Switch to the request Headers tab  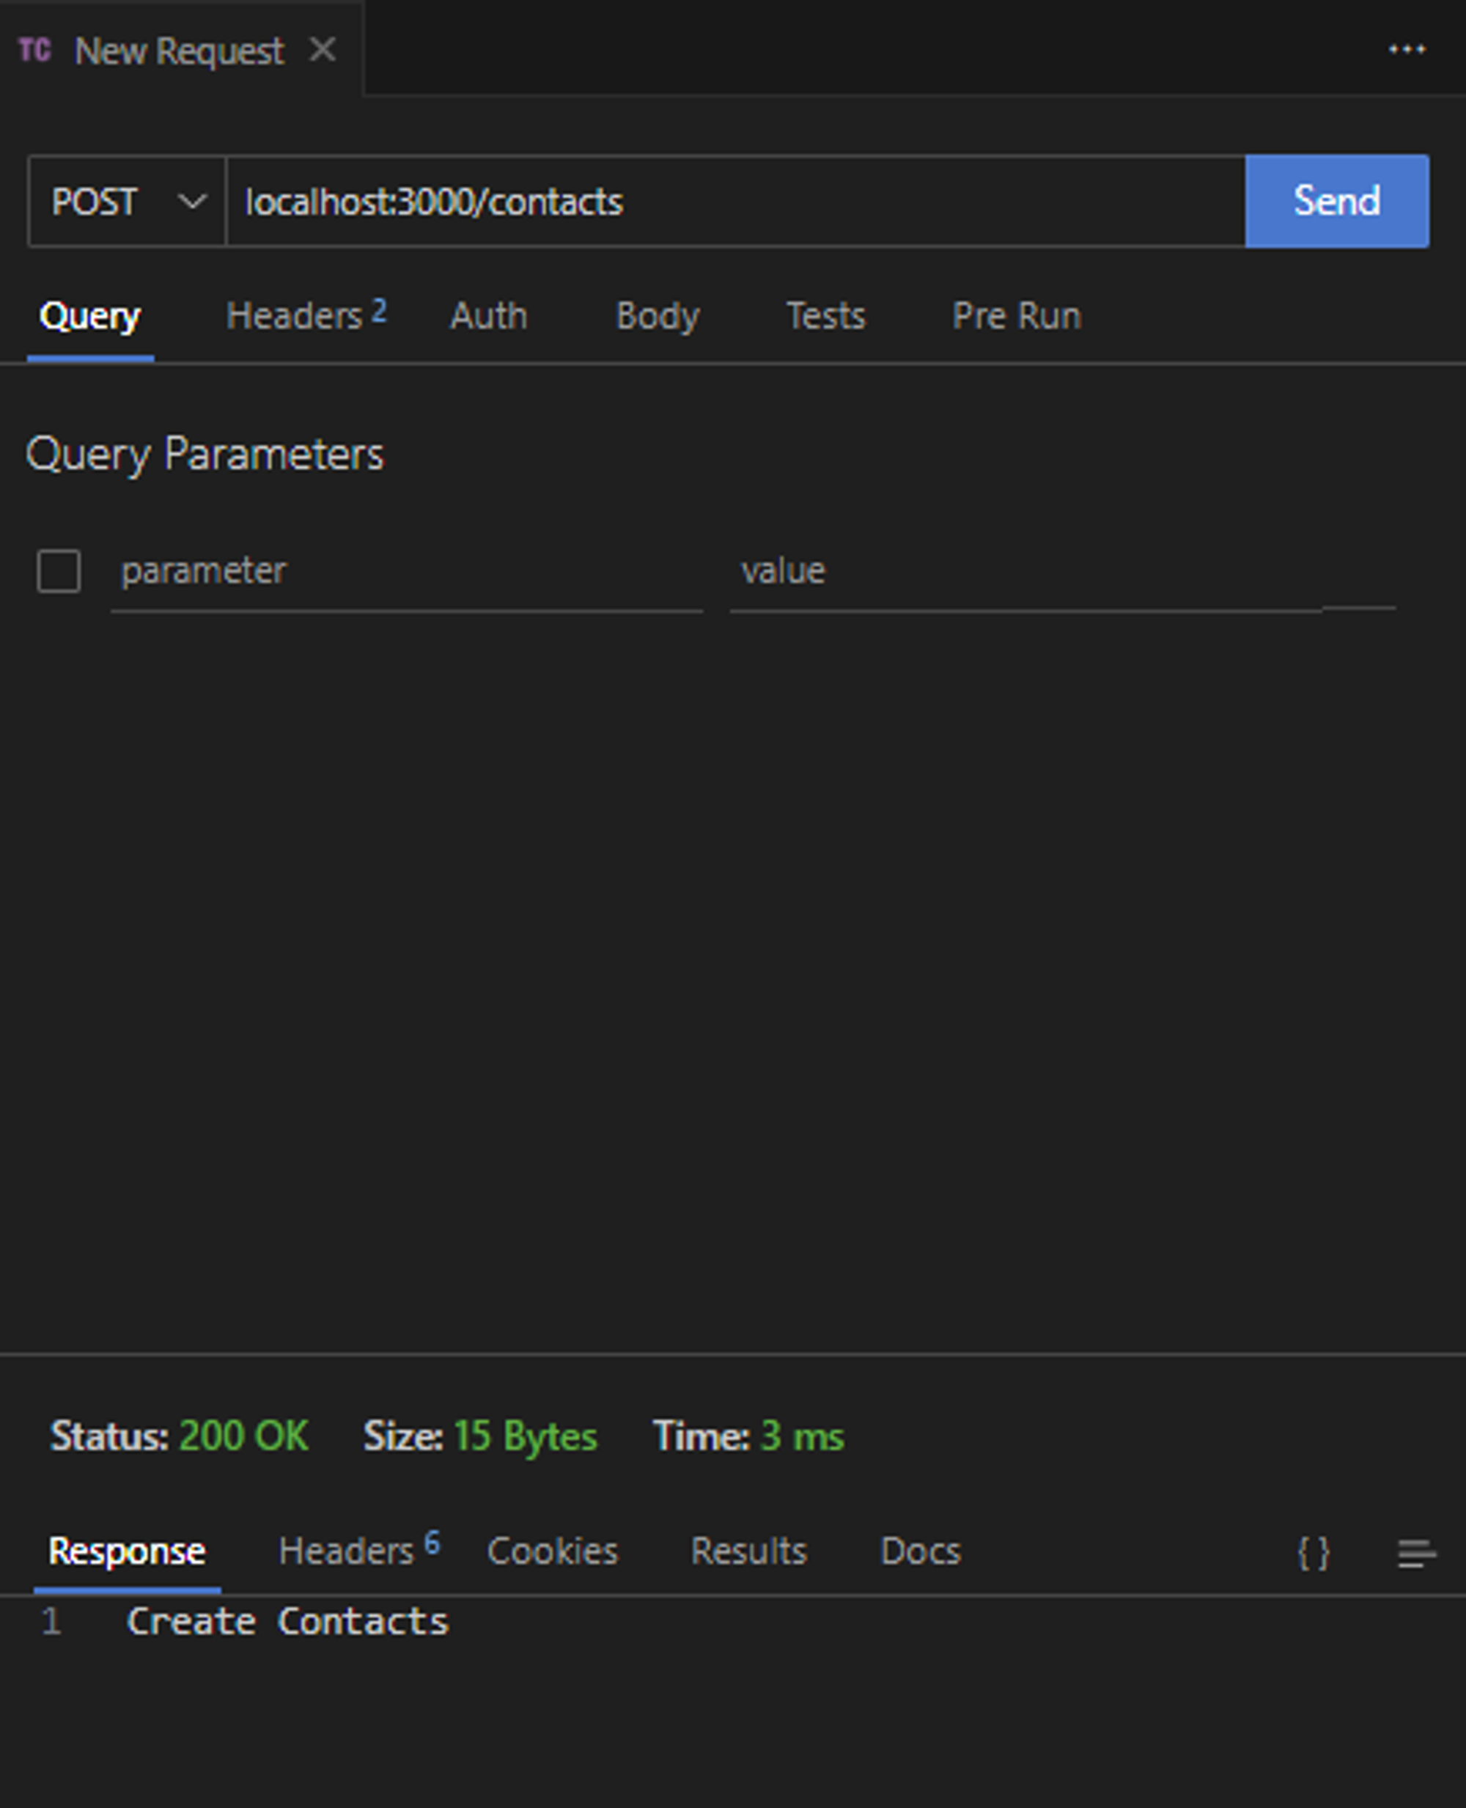tap(306, 315)
